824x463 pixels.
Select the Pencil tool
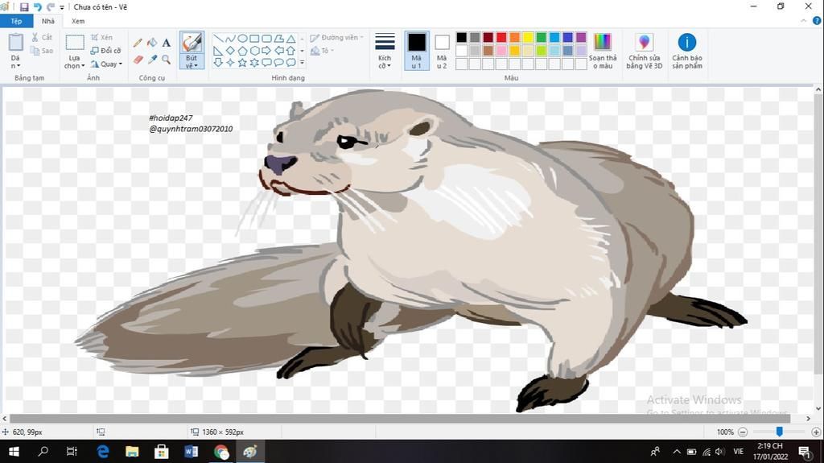[x=138, y=43]
